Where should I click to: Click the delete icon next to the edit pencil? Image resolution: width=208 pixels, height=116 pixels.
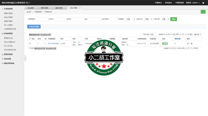(191, 44)
